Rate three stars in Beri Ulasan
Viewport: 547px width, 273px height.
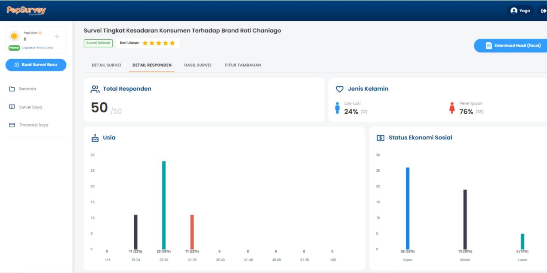[159, 43]
